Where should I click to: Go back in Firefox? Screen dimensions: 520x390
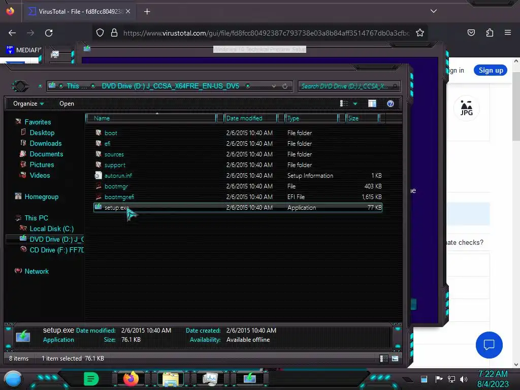point(12,33)
